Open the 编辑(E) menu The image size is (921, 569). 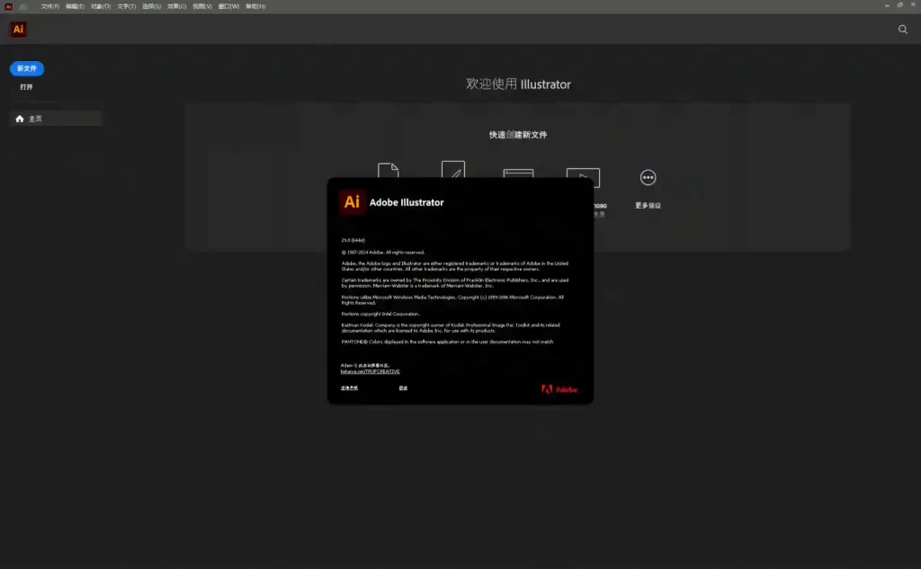(76, 6)
